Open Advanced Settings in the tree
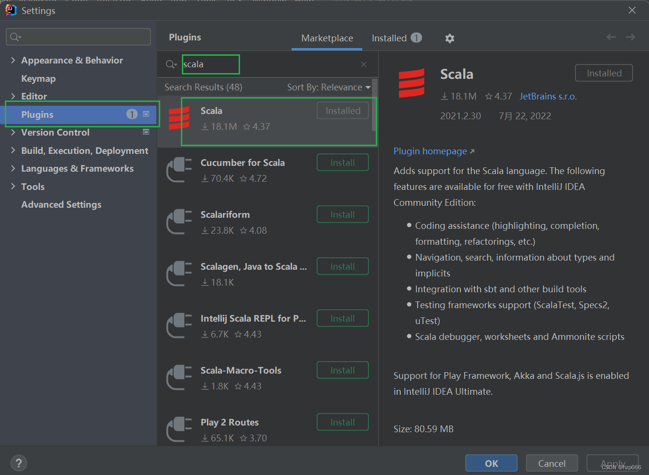Viewport: 649px width, 475px height. tap(61, 204)
